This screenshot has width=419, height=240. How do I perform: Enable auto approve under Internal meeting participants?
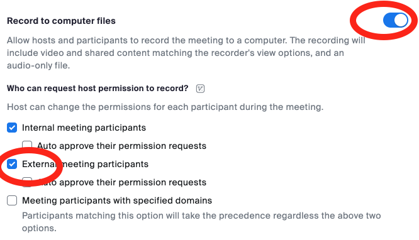pos(27,146)
